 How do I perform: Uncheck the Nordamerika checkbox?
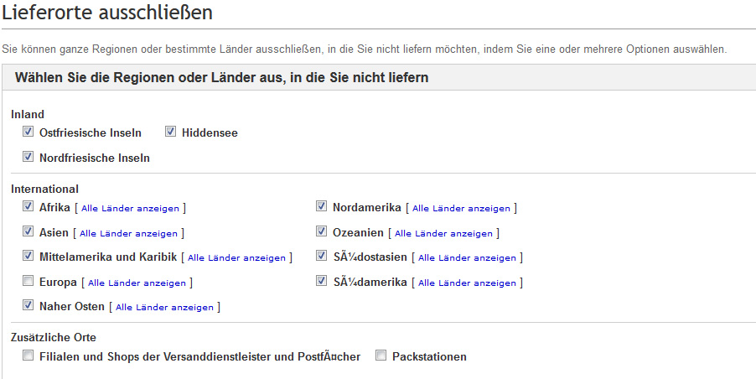coord(321,207)
